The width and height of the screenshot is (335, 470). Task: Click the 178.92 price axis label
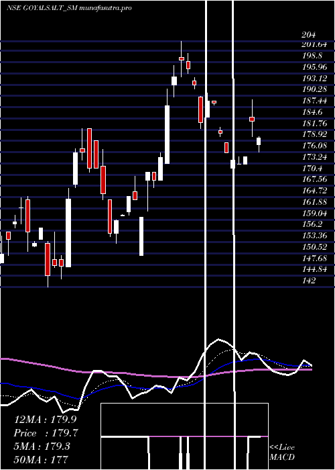tap(314, 134)
